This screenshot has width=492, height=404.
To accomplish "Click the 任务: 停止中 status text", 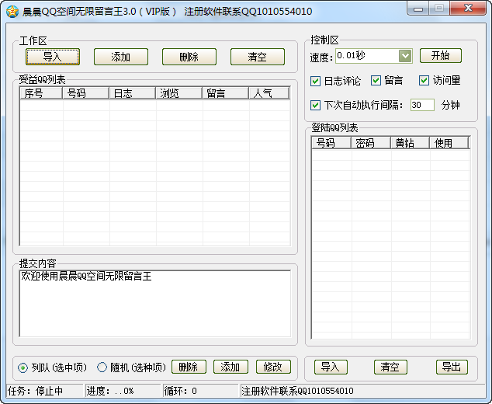I will (x=36, y=391).
